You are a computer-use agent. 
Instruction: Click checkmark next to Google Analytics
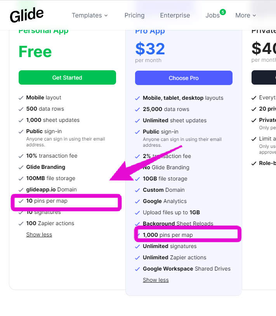[x=137, y=201]
